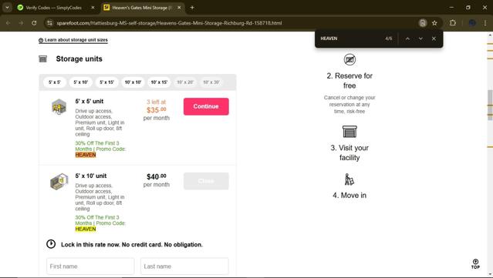Select the 10' x 30' size filter
The image size is (493, 278).
[x=211, y=82]
